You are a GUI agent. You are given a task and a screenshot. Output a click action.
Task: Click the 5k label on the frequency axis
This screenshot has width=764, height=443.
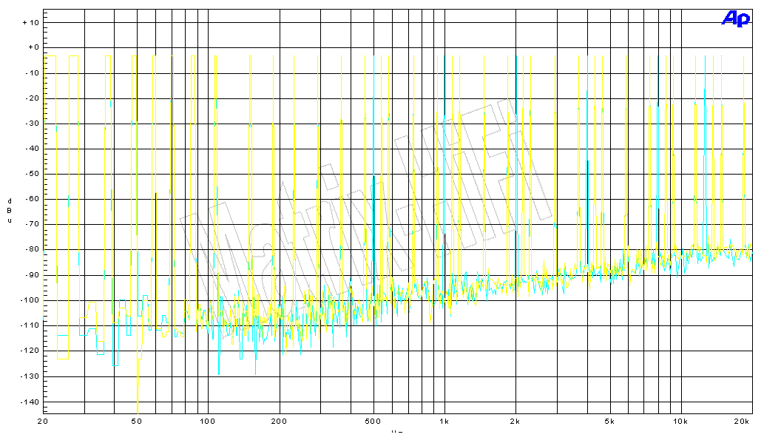(x=609, y=422)
